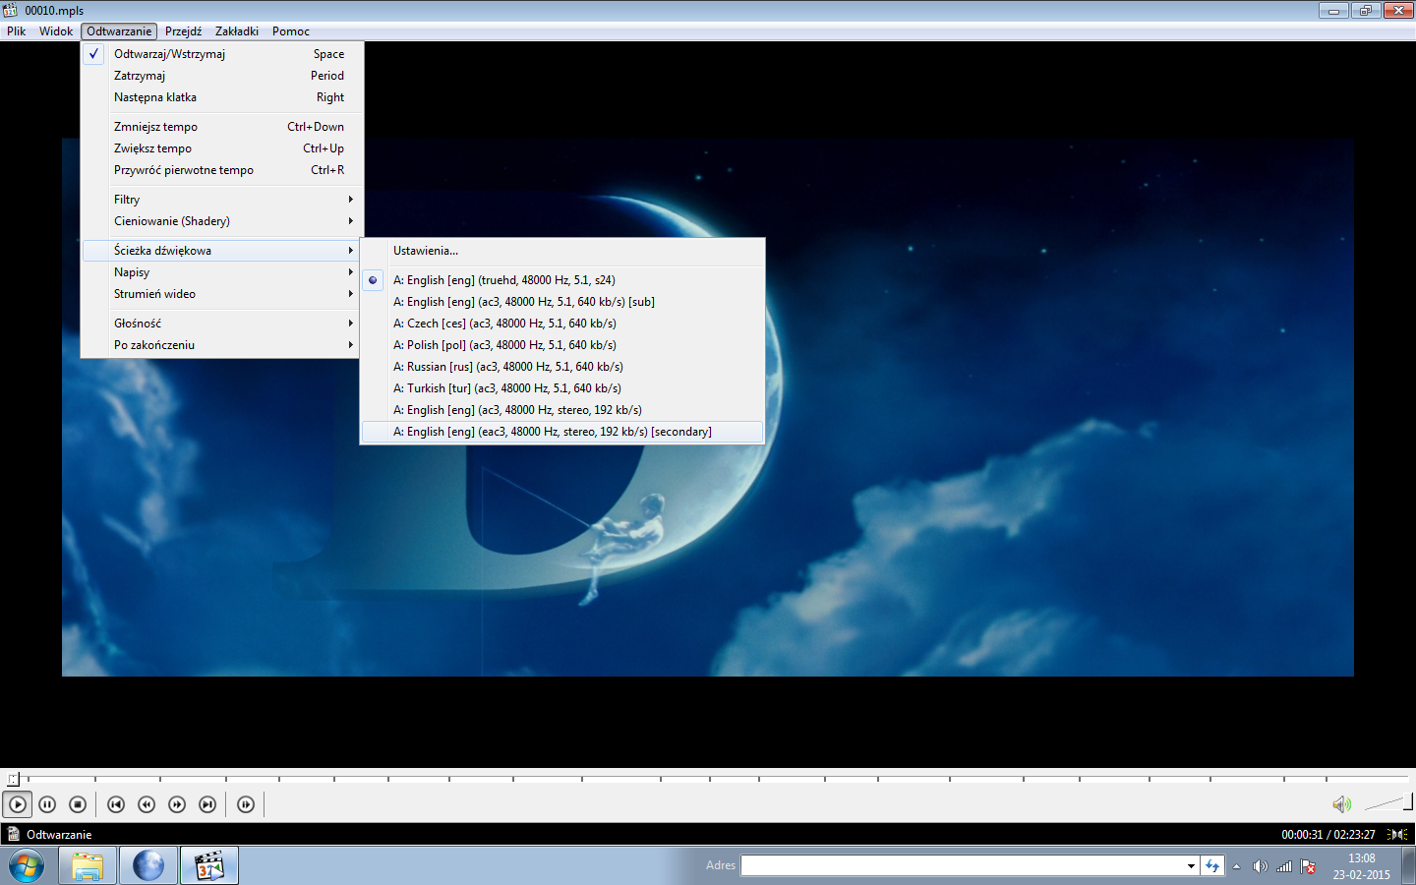
Task: Click the Media Player Classic taskbar icon
Action: (209, 866)
